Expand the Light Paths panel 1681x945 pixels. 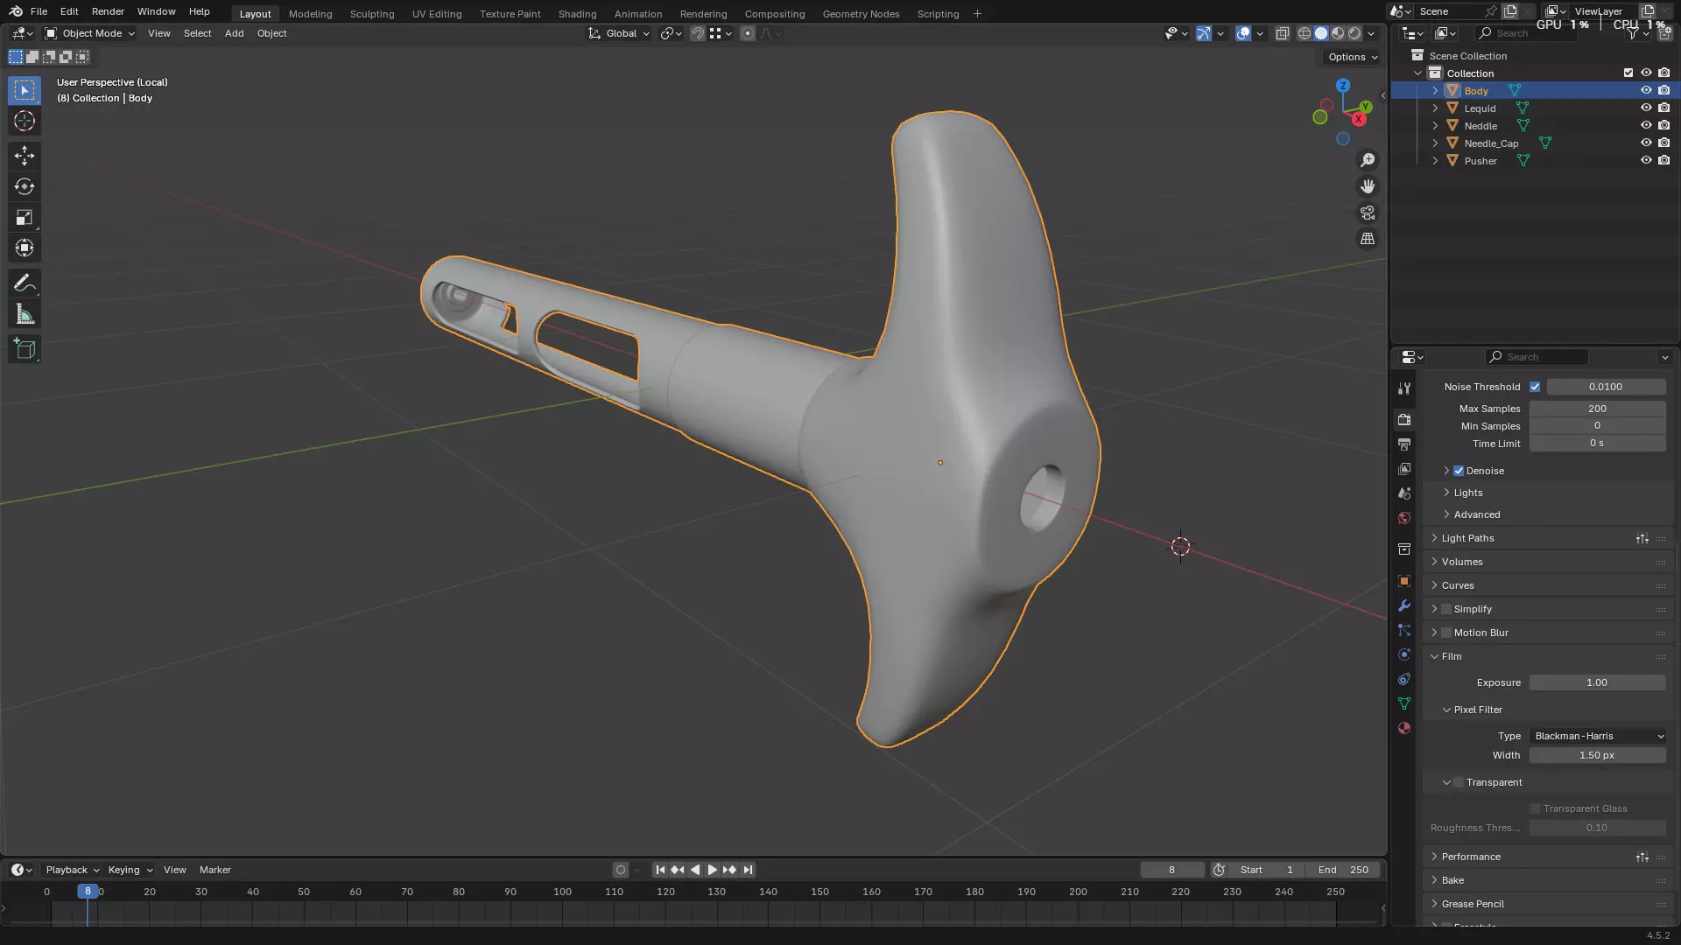1467,538
